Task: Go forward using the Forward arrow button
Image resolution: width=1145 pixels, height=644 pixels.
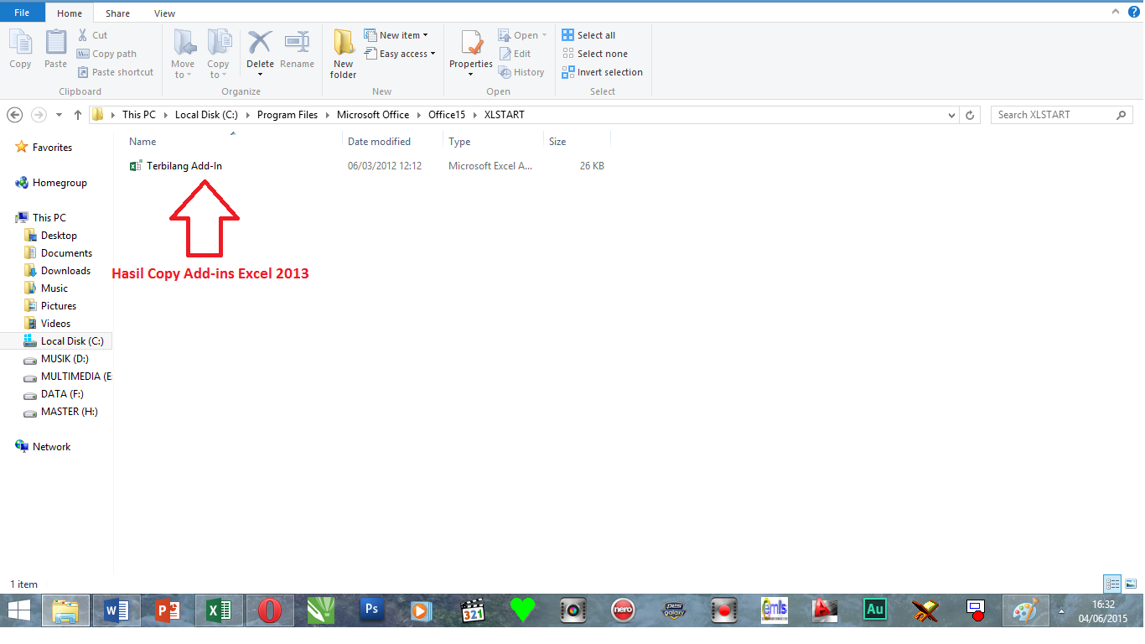Action: pos(38,115)
